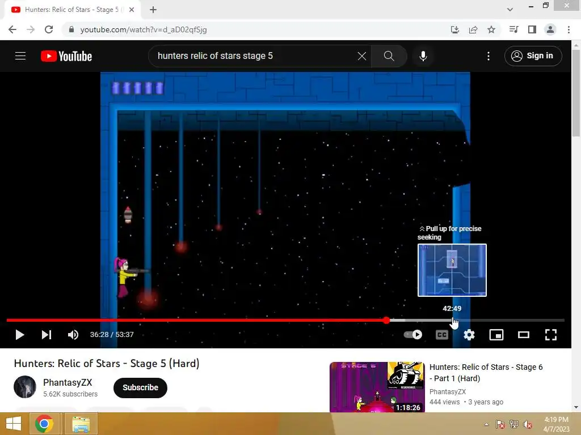Viewport: 581px width, 435px height.
Task: Skip to next video
Action: pyautogui.click(x=47, y=335)
